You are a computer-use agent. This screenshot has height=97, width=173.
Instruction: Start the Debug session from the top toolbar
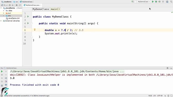point(156,2)
